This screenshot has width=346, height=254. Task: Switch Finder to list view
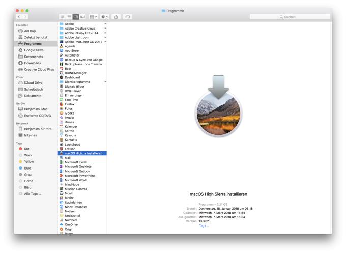pyautogui.click(x=69, y=17)
